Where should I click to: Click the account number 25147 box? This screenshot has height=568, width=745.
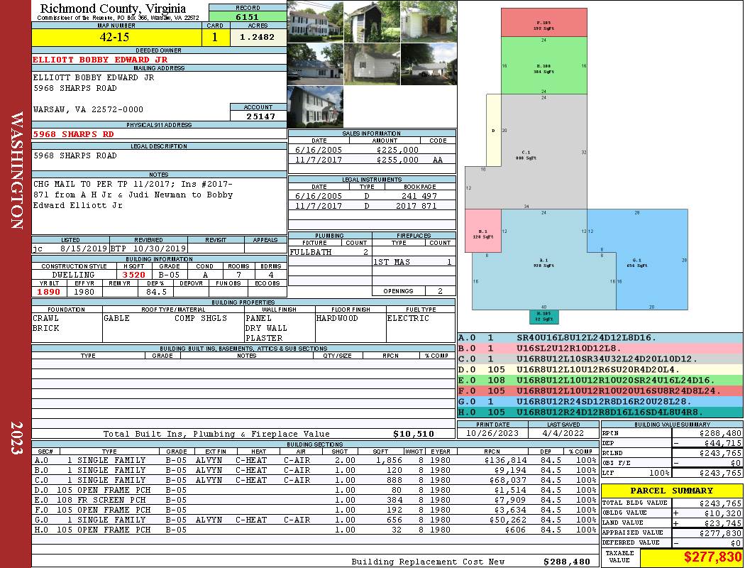pos(258,116)
